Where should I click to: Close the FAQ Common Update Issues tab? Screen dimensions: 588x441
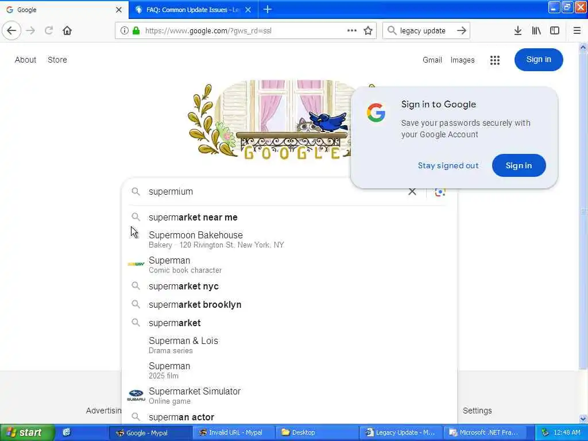pyautogui.click(x=248, y=10)
